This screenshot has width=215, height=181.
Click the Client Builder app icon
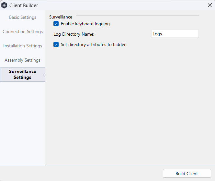click(x=4, y=6)
